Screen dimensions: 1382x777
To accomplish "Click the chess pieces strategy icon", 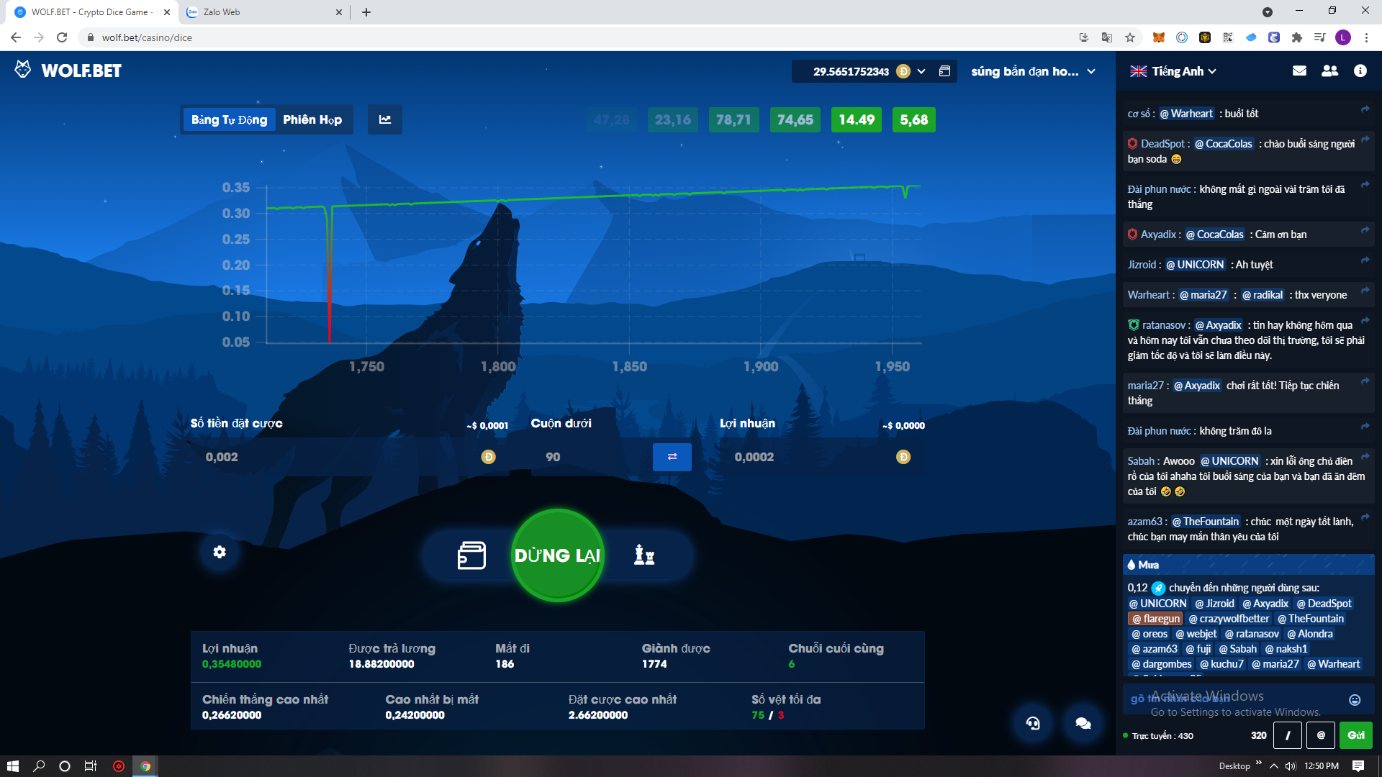I will [x=643, y=555].
